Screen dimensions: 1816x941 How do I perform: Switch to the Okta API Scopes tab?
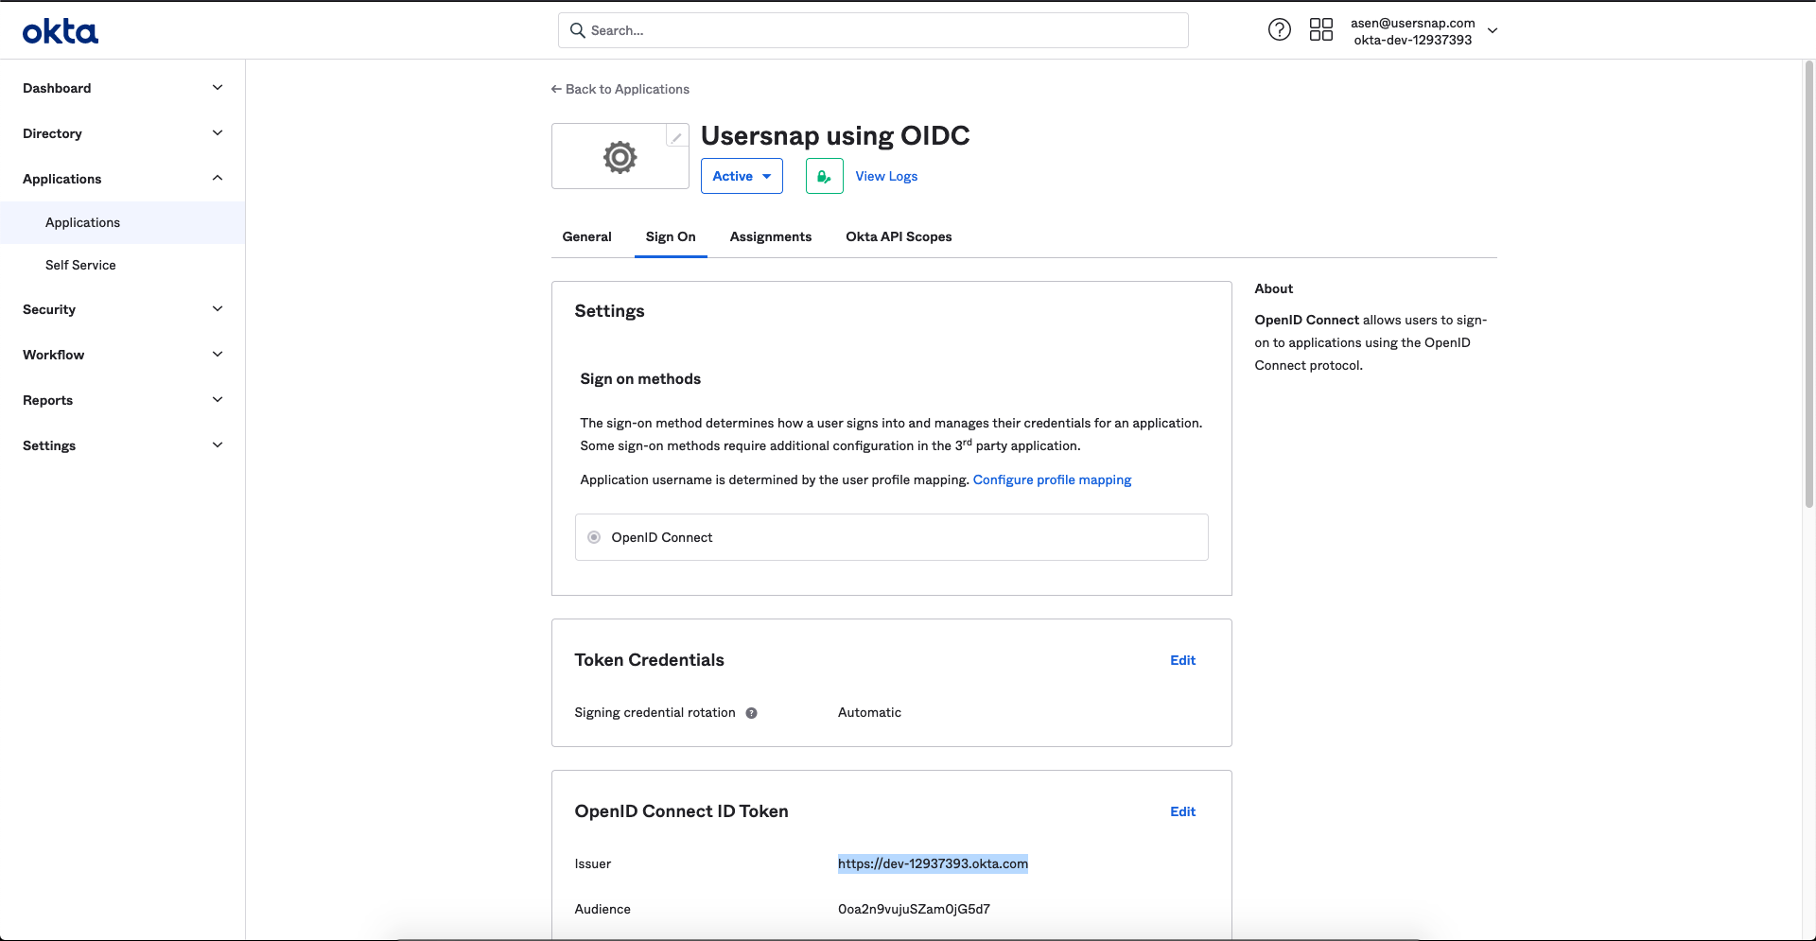899,236
